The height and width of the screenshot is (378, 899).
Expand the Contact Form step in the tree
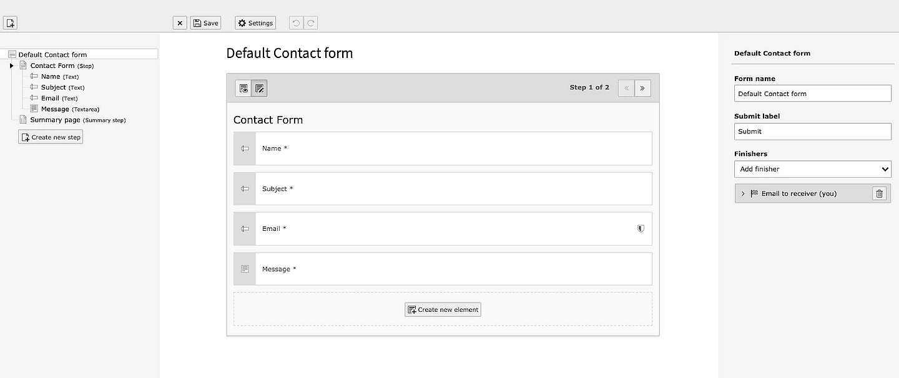pyautogui.click(x=11, y=65)
